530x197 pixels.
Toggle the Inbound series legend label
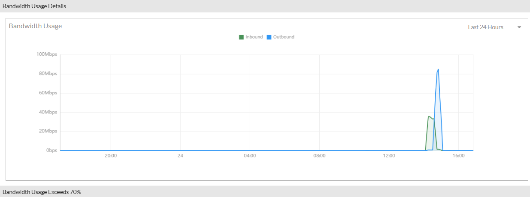254,37
